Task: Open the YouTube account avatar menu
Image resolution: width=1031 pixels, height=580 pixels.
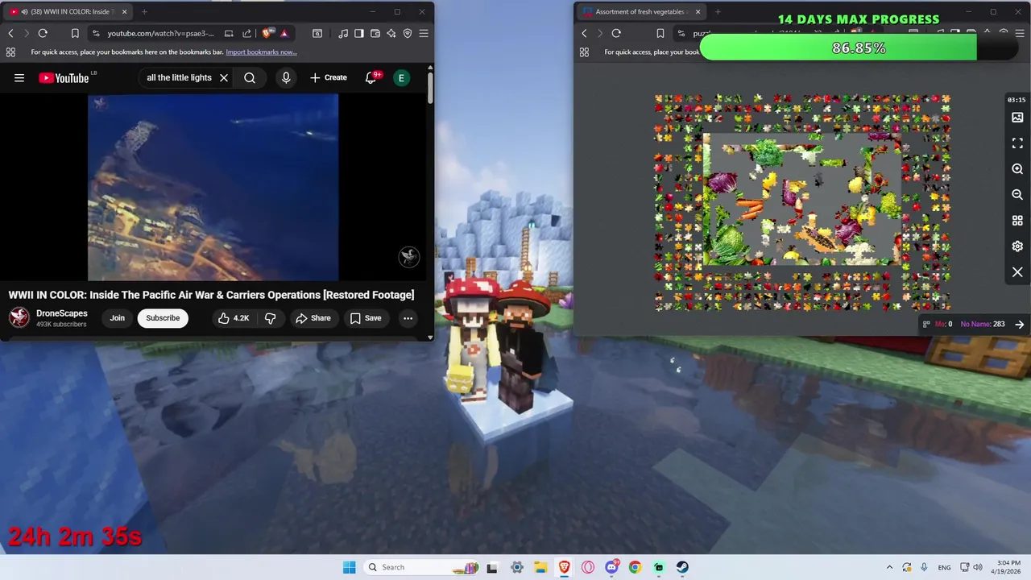Action: pos(401,78)
